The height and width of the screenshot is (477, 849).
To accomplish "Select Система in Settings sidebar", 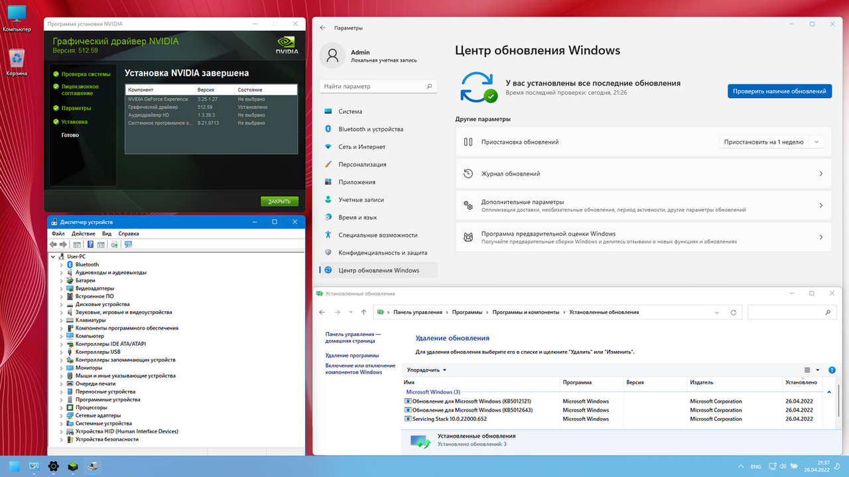I will click(x=379, y=111).
